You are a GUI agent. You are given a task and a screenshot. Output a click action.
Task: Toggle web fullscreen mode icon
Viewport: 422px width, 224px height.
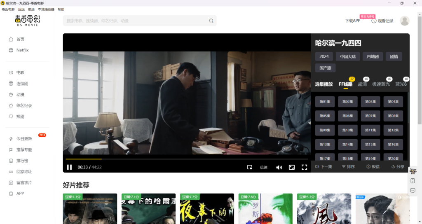tap(292, 167)
